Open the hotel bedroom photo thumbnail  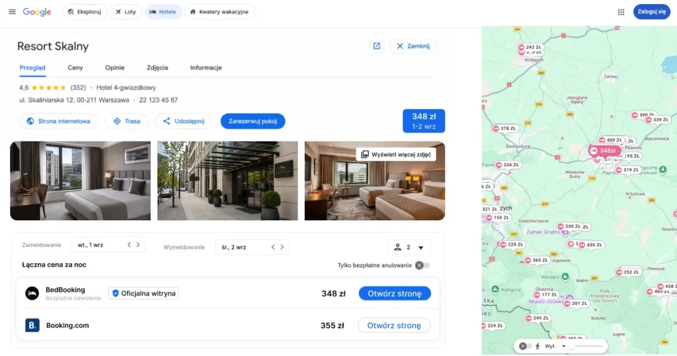pos(80,181)
